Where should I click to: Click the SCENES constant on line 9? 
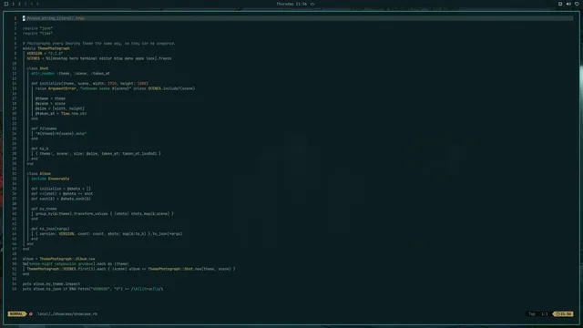(x=34, y=58)
